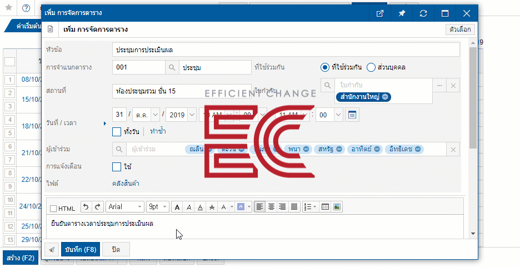Search the schedule classification code
The image size is (520, 267).
(x=172, y=67)
